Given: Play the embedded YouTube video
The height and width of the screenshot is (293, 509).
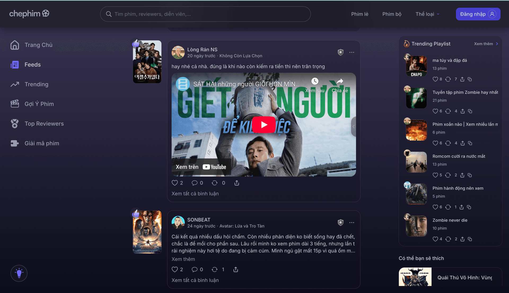Looking at the screenshot, I should [x=264, y=125].
